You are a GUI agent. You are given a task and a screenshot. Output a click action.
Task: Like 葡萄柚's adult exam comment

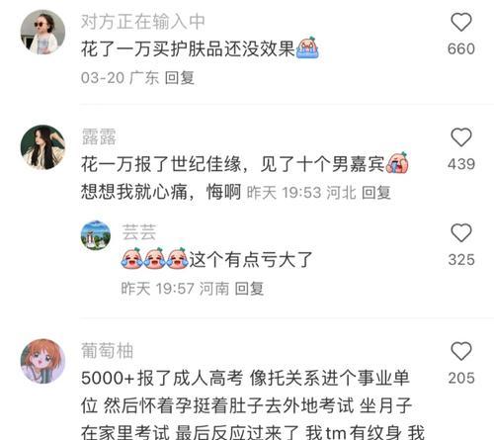[x=461, y=351]
